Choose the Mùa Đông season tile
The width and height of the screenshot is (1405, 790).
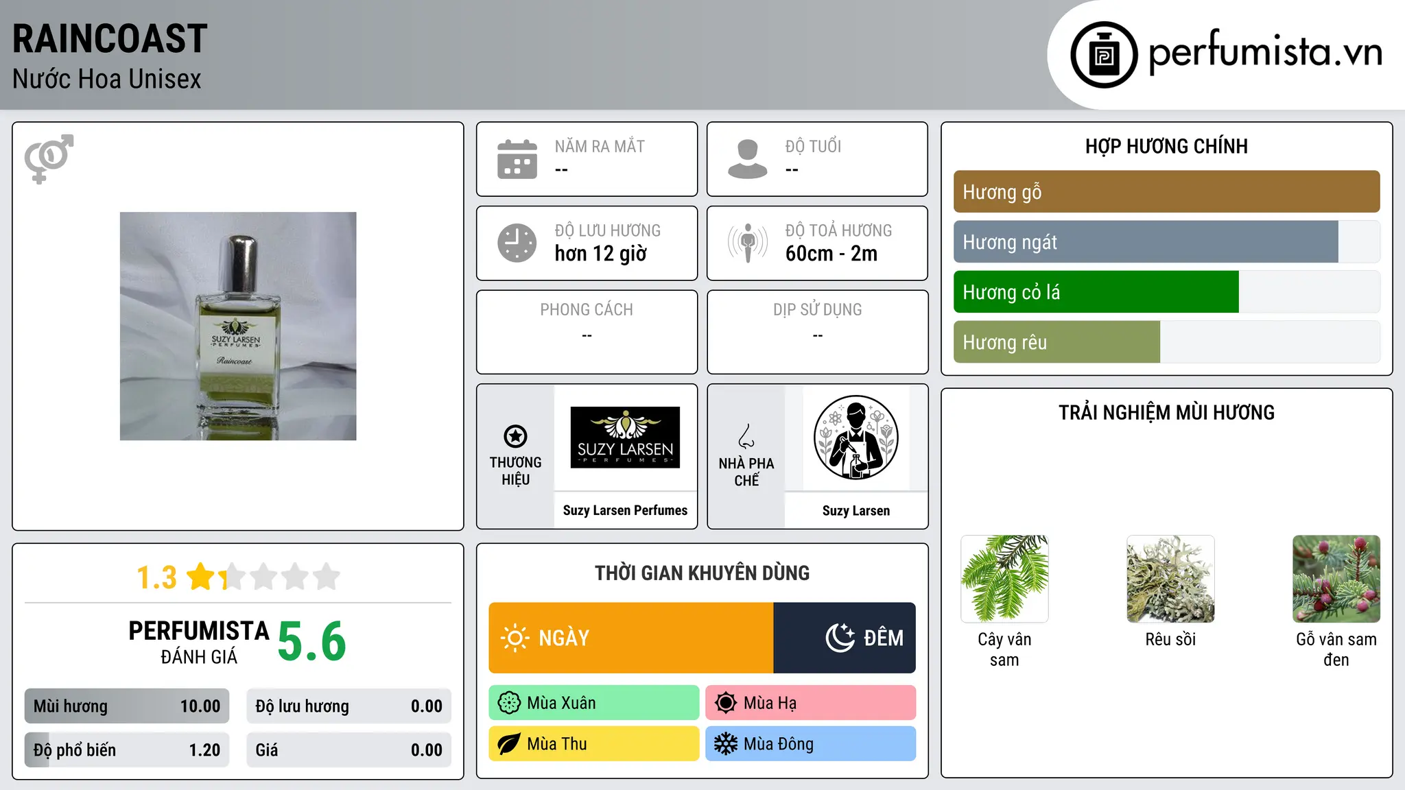[811, 744]
